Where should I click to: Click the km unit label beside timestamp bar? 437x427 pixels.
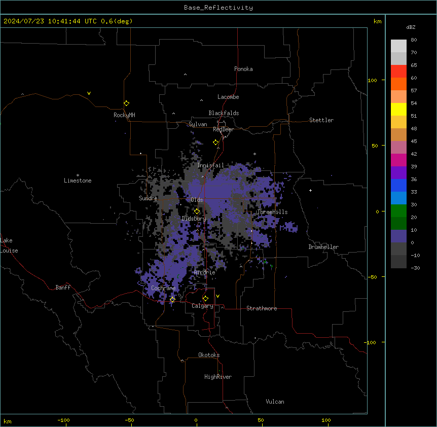(377, 21)
